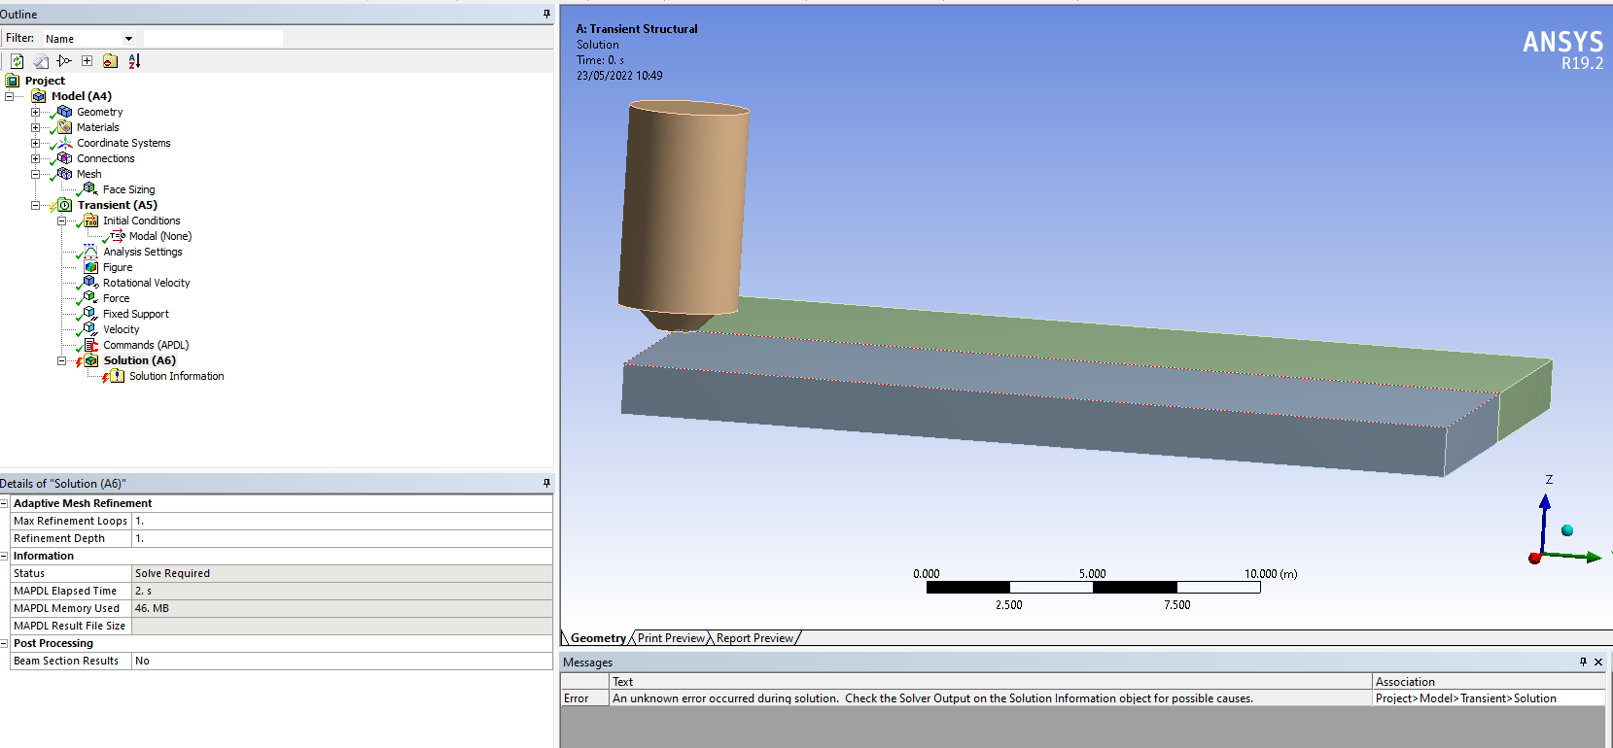Image resolution: width=1613 pixels, height=748 pixels.
Task: Click the A-Z sort icon in Outline toolbar
Action: pyautogui.click(x=134, y=61)
